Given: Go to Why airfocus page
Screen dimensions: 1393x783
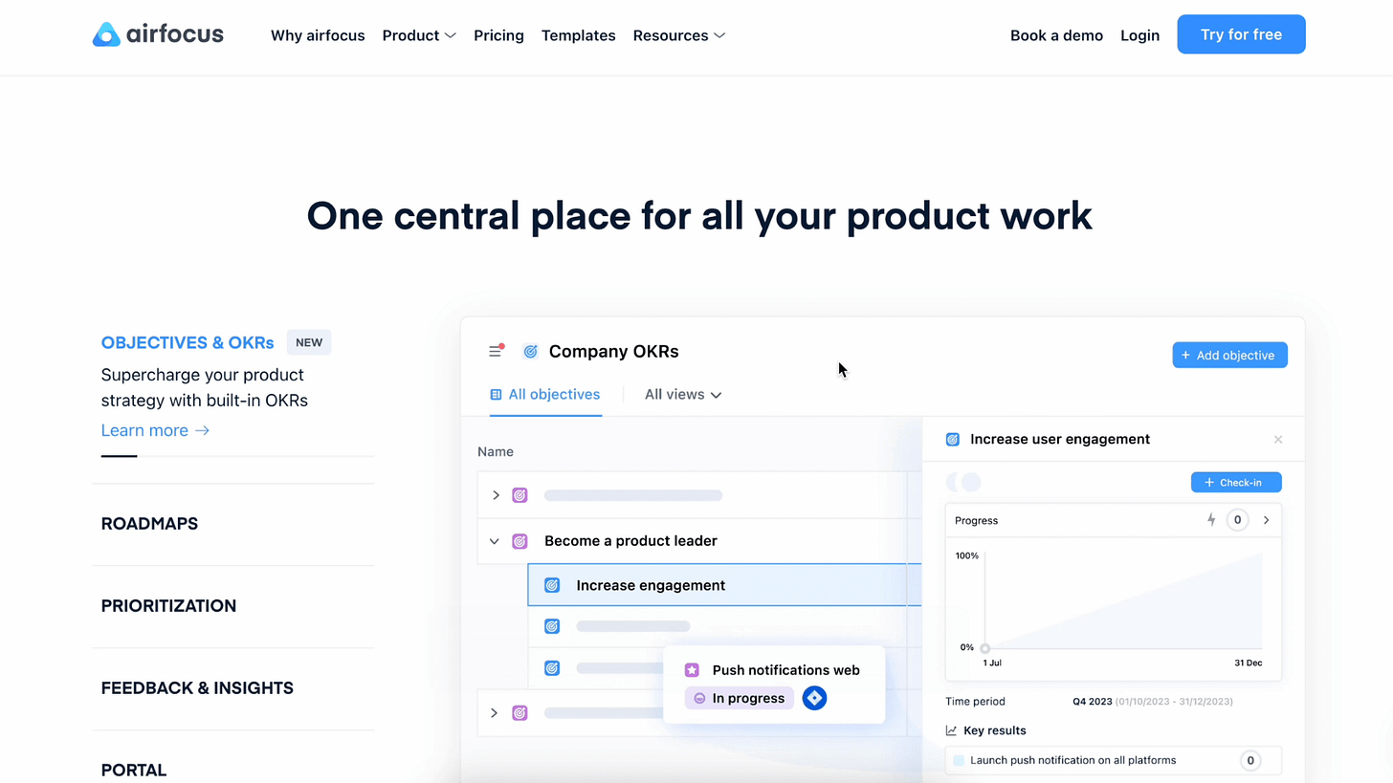Looking at the screenshot, I should 318,35.
